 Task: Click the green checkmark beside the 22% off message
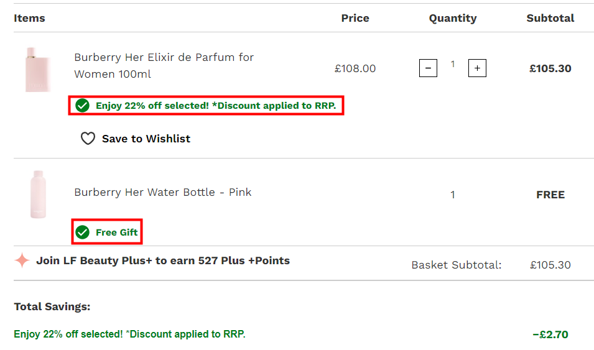(82, 106)
